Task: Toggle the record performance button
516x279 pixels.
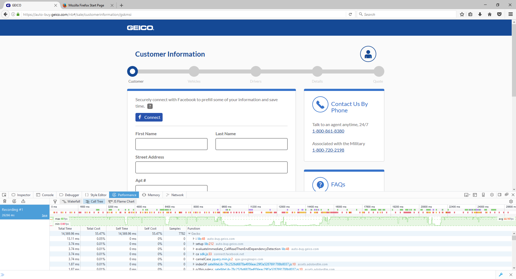Action: coord(14,201)
